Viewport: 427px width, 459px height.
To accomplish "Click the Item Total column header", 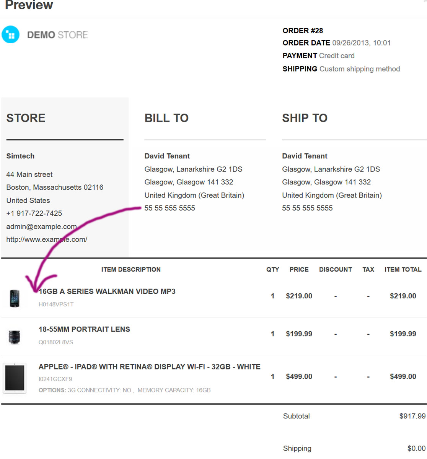I will 403,270.
